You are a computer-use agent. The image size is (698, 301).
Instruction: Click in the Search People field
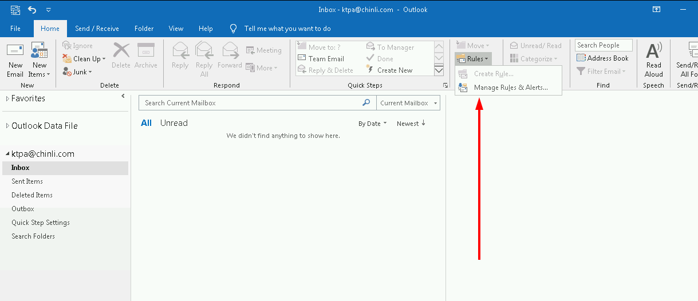604,45
